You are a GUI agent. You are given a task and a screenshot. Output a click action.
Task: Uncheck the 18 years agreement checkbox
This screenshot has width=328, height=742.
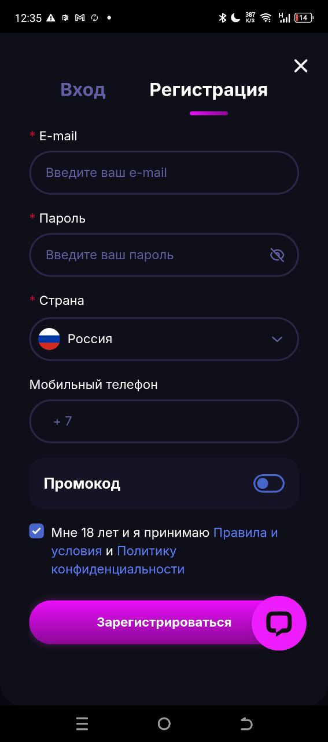coord(36,531)
